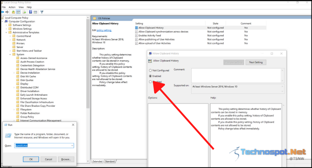The height and width of the screenshot is (168, 312).
Task: Click the up one level folder icon
Action: pyautogui.click(x=13, y=12)
